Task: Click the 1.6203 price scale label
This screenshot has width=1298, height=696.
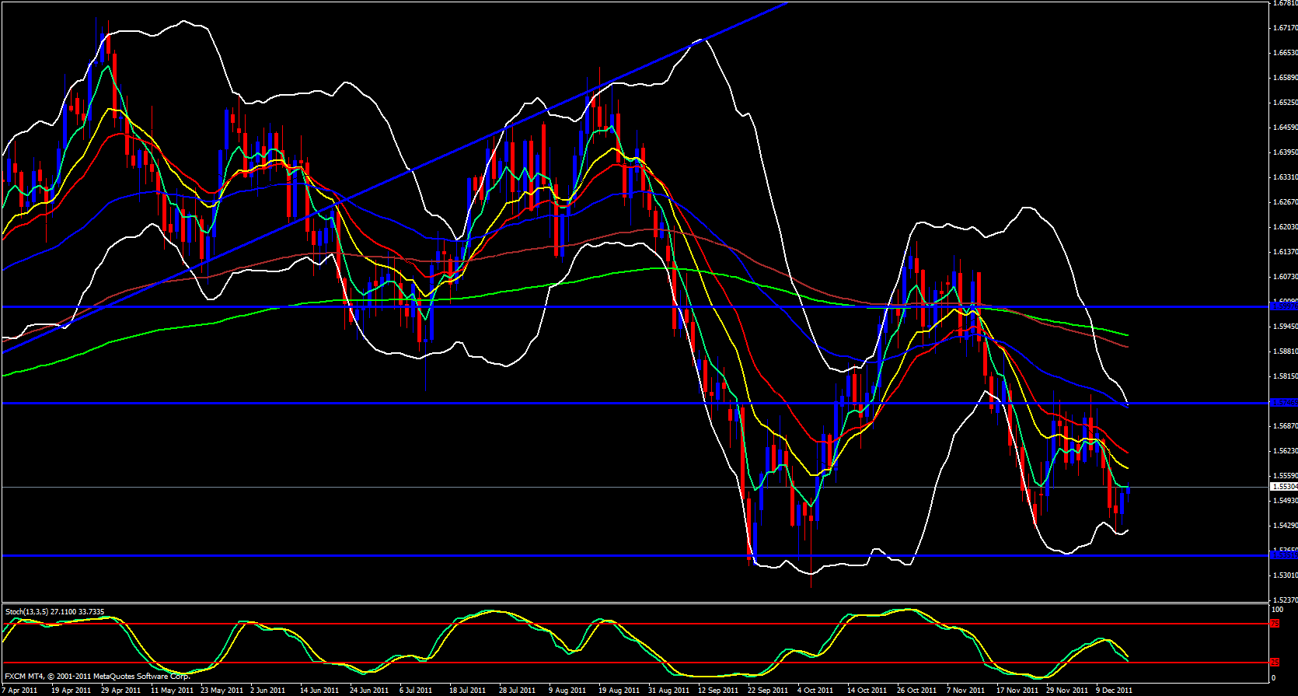Action: [x=1286, y=227]
